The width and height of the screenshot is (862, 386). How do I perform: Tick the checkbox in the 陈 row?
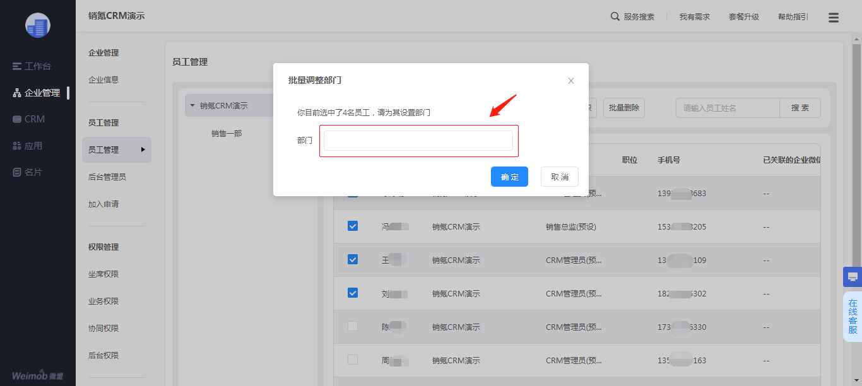tap(353, 326)
